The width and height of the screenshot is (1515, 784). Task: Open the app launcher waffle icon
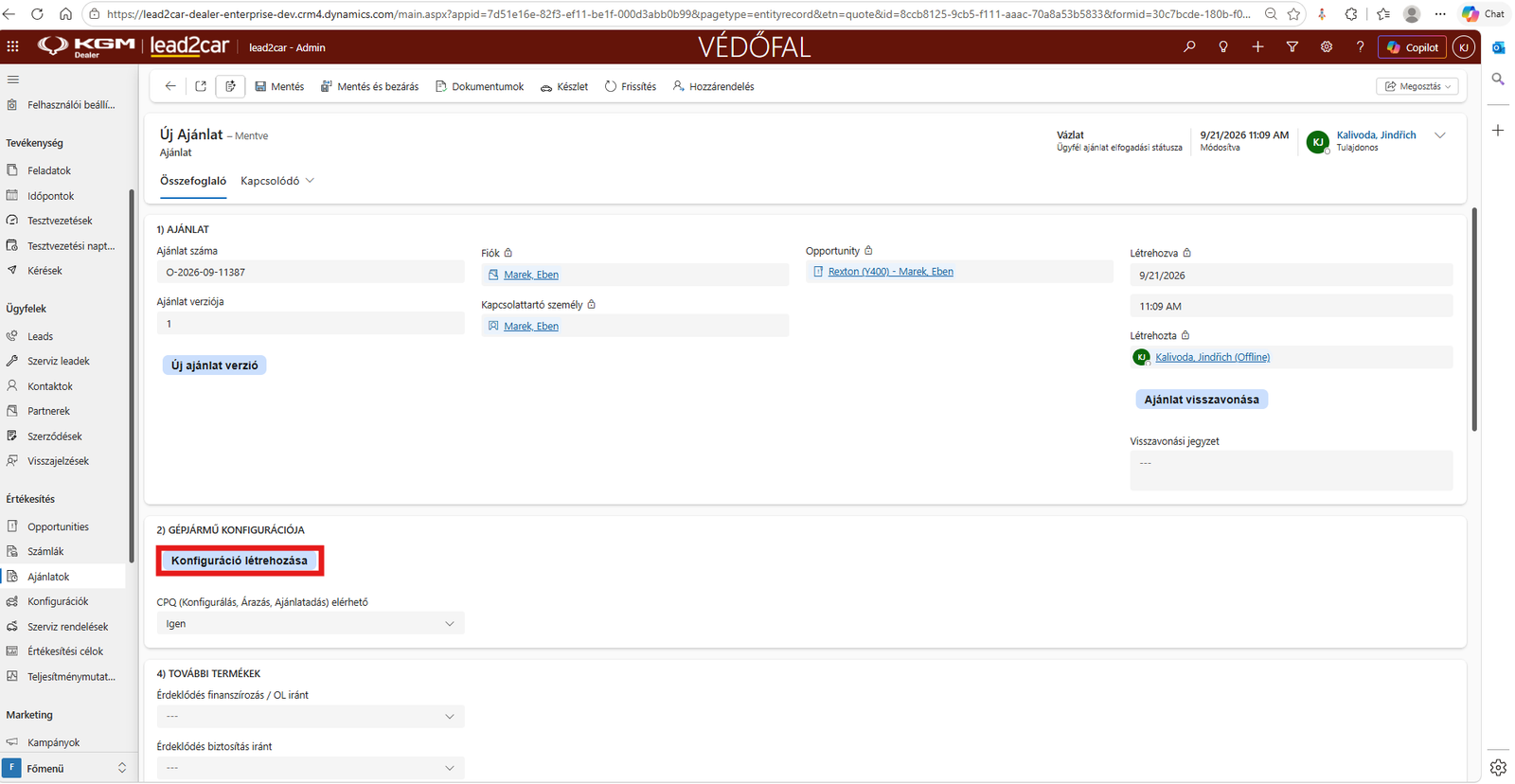coord(12,46)
